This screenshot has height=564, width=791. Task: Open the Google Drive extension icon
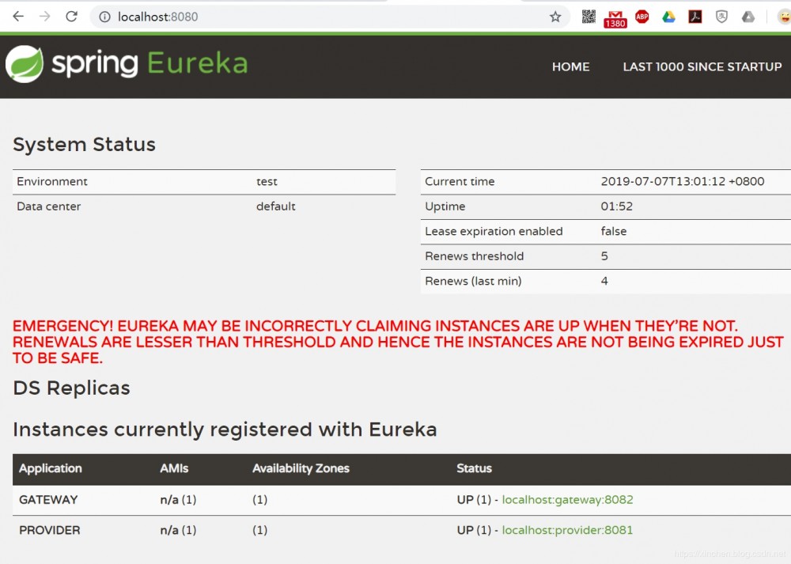tap(669, 17)
